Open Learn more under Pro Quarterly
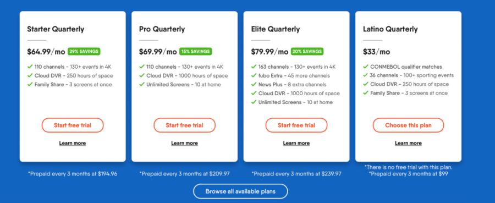The height and width of the screenshot is (203, 495). click(x=184, y=144)
